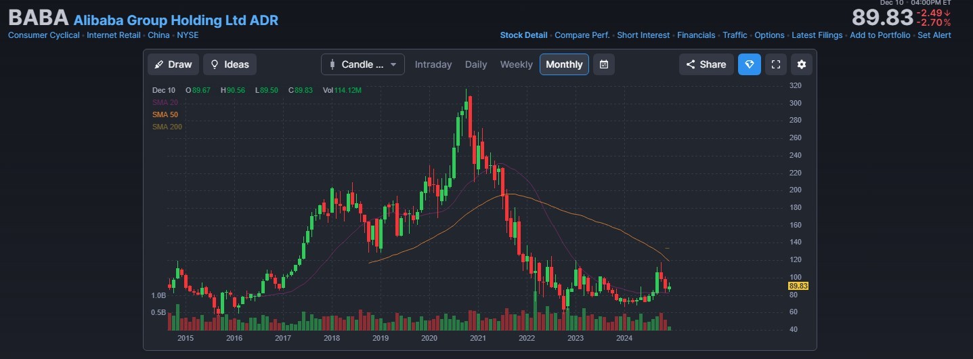Open the Ideas lightbulb button
The image size is (973, 359).
(x=230, y=64)
